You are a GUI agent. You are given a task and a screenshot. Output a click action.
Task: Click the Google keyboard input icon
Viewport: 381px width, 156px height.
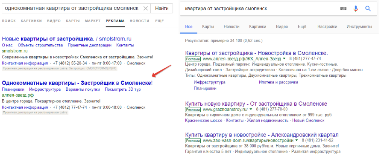(x=343, y=9)
